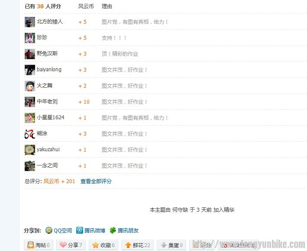Open 查看全部评分 link

pyautogui.click(x=96, y=181)
